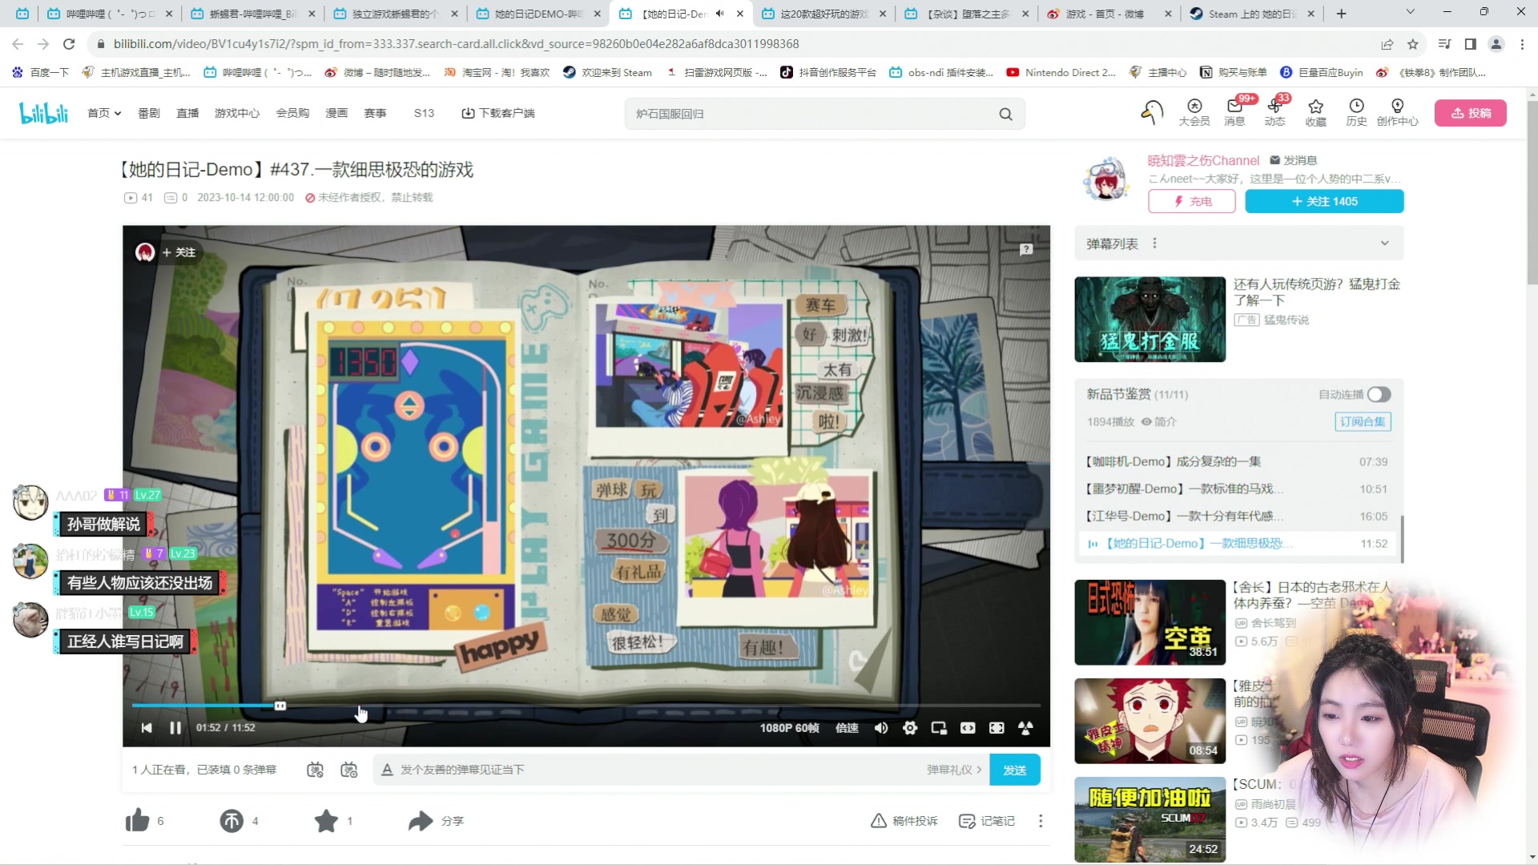Image resolution: width=1538 pixels, height=865 pixels.
Task: Mute the video with the volume icon
Action: [881, 727]
